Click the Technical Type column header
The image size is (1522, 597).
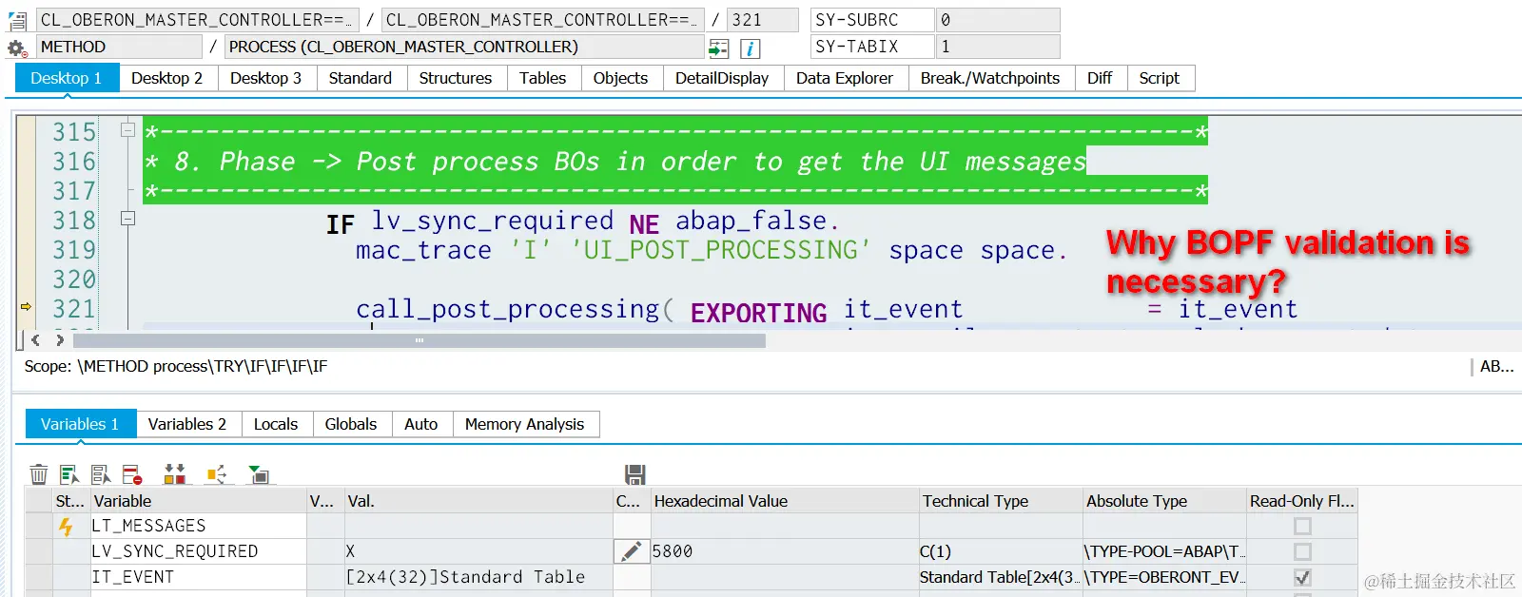[x=1001, y=501]
